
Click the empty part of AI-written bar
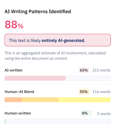point(88,78)
